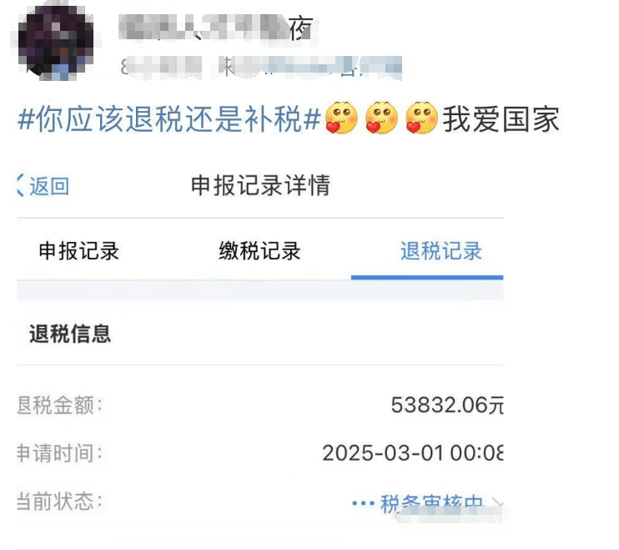The width and height of the screenshot is (619, 550).
Task: Tap the back chevron arrow icon
Action: click(x=21, y=185)
